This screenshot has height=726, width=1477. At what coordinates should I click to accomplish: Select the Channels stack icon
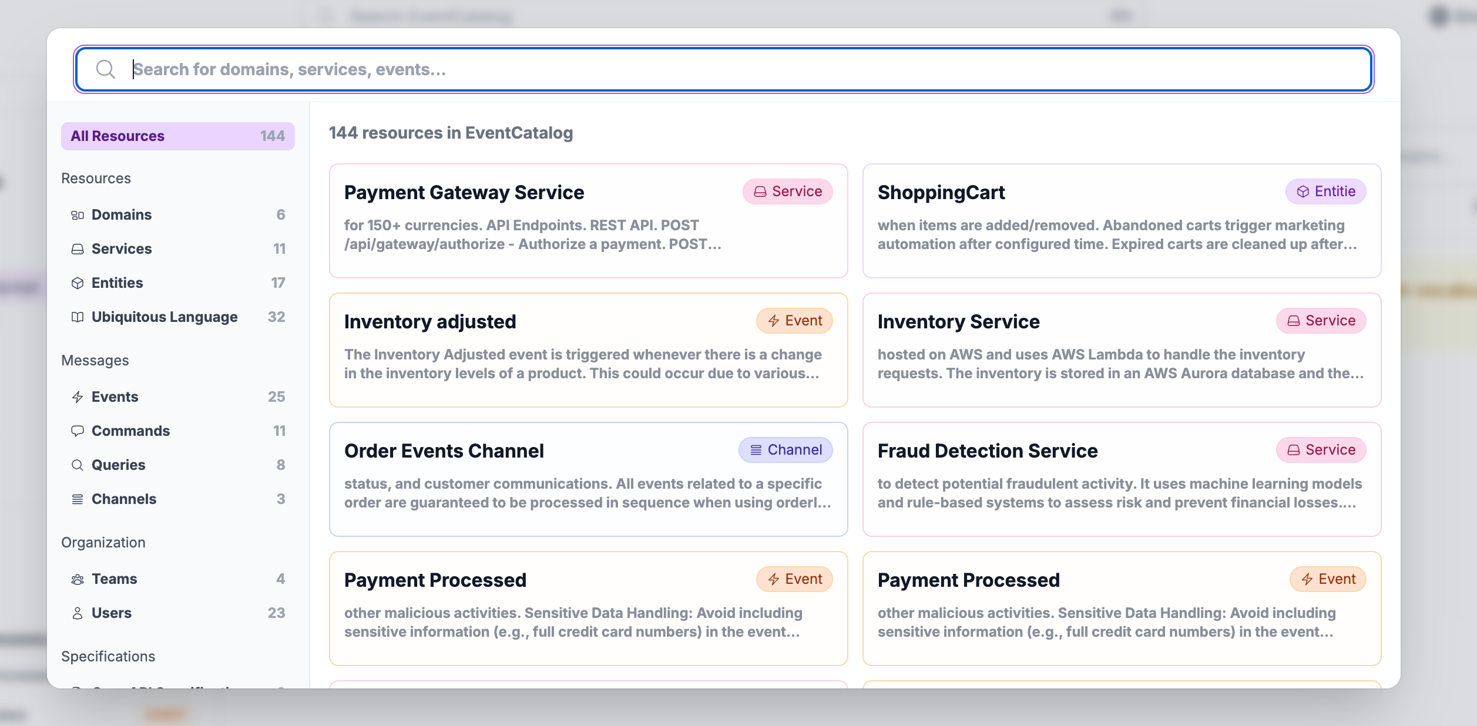tap(78, 499)
